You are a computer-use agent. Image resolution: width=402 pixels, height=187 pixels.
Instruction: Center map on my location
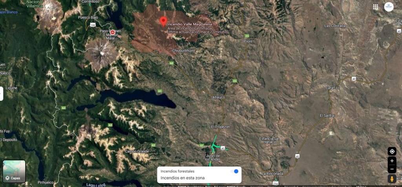[x=392, y=151]
